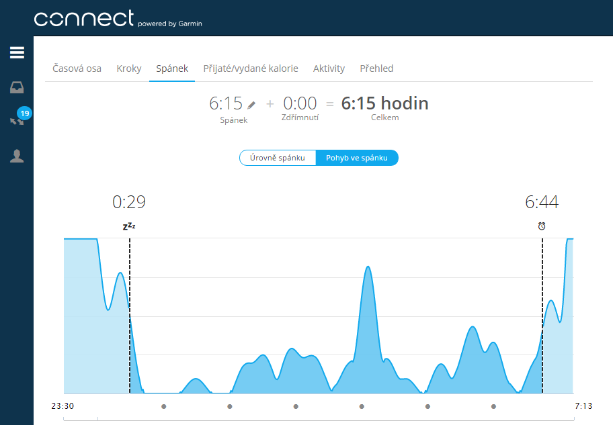Screen dimensions: 613x425
Task: Go to the Aktivity tab
Action: click(329, 68)
